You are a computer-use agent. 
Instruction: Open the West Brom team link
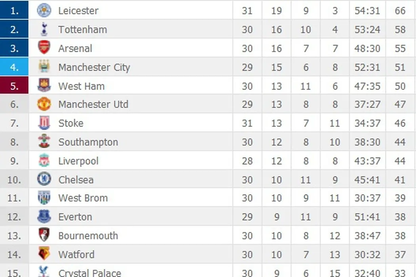point(83,198)
